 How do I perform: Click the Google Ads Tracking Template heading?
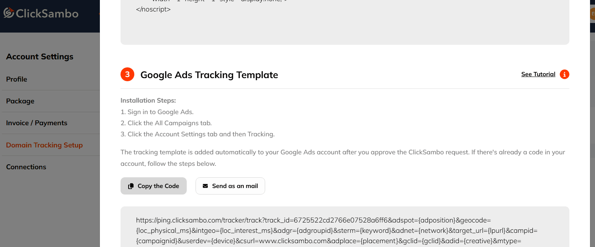click(x=209, y=75)
